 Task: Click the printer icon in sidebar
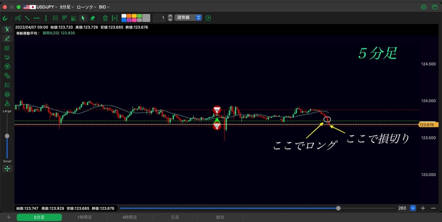point(7,94)
